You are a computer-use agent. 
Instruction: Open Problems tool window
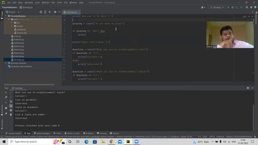(x=88, y=133)
